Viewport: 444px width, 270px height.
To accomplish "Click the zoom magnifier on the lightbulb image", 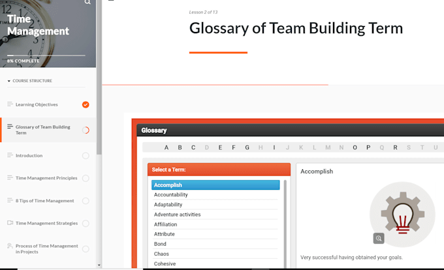I will (x=379, y=238).
